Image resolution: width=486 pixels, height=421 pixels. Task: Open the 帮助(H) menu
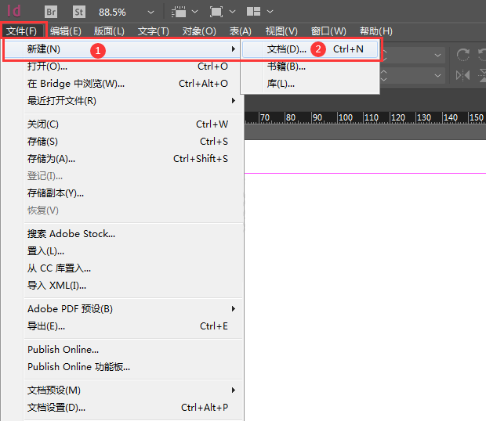pos(376,31)
